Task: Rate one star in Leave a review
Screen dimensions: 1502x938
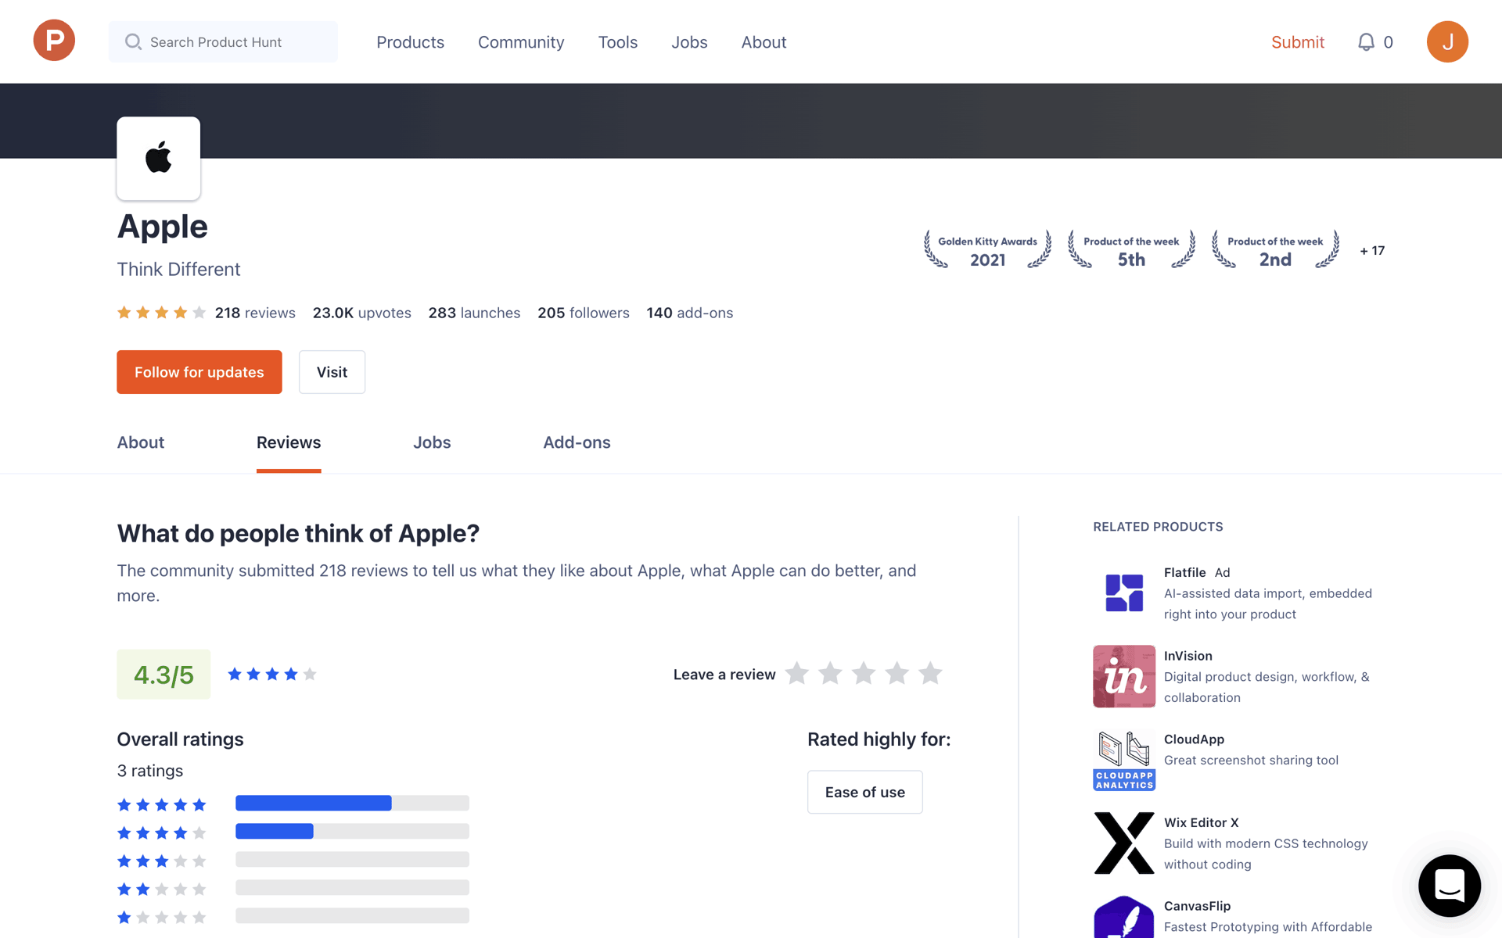Action: (x=796, y=673)
